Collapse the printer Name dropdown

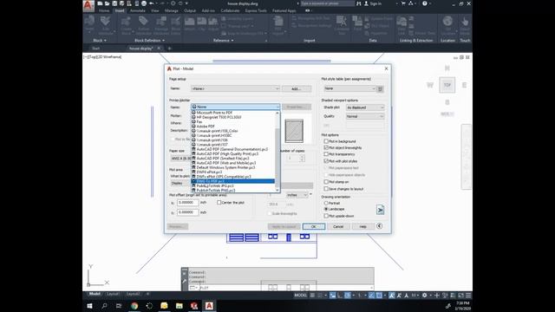pos(277,107)
